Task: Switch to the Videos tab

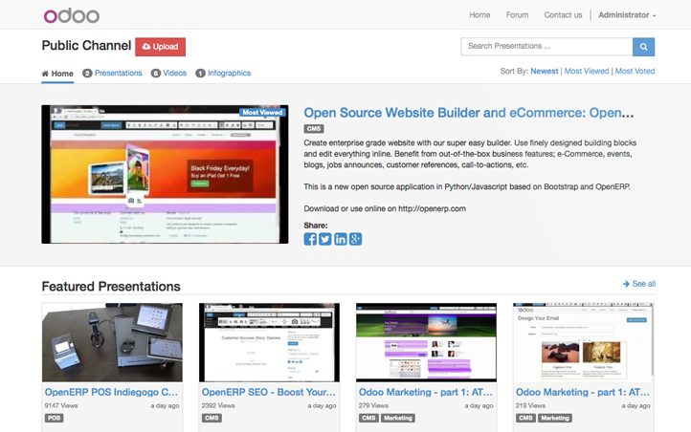Action: pos(168,73)
